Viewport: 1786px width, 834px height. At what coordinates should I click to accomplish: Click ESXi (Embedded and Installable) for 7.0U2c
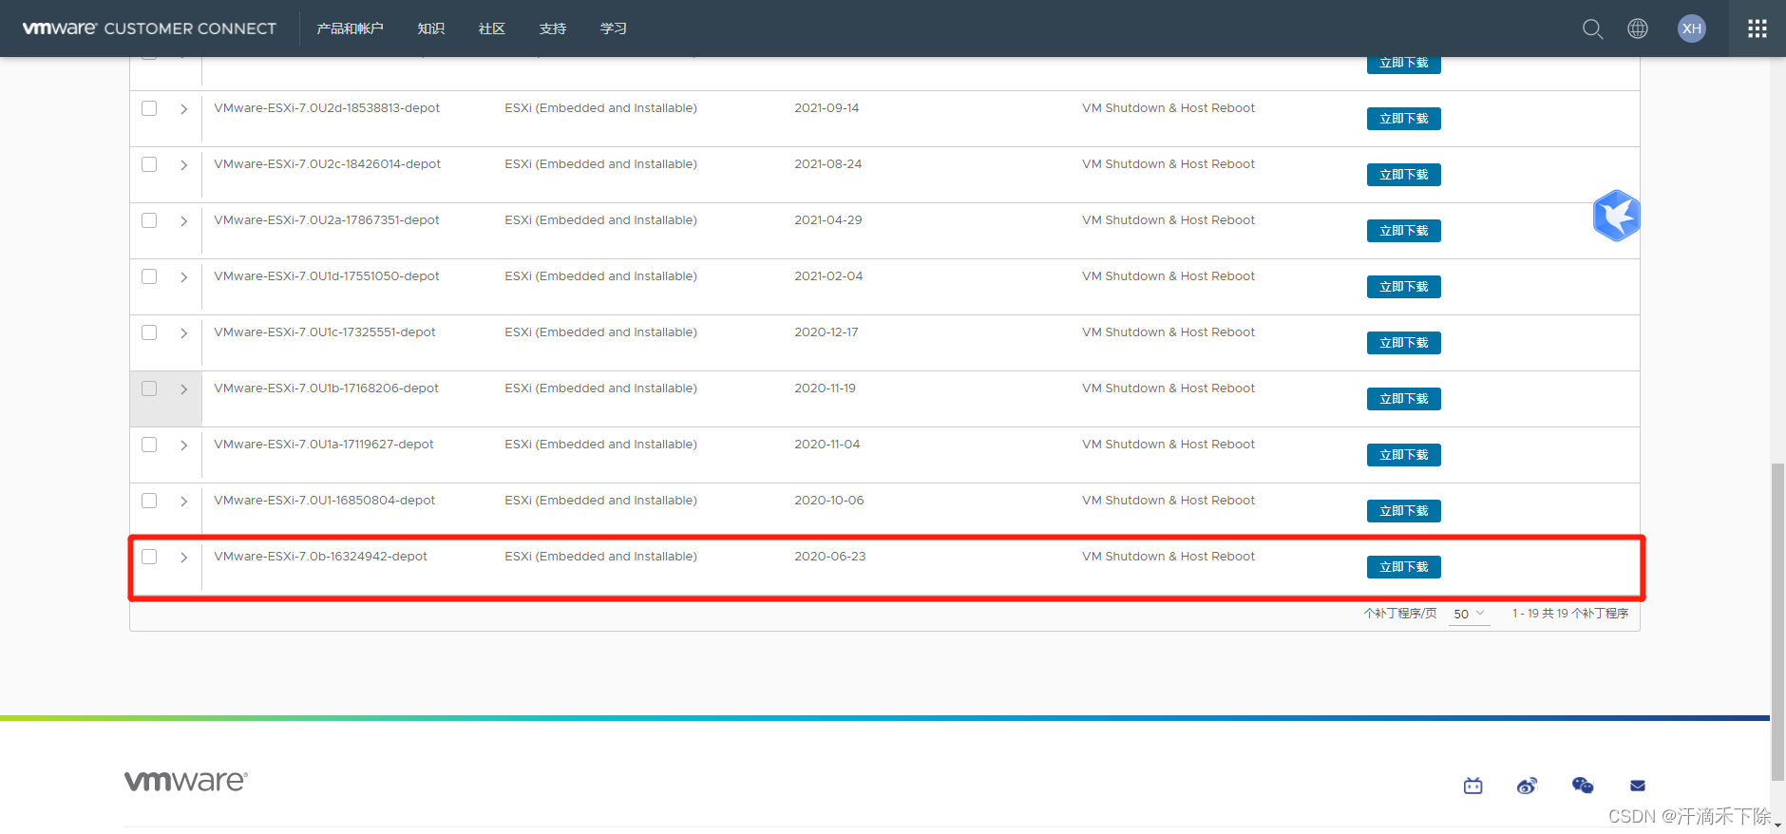coord(601,164)
